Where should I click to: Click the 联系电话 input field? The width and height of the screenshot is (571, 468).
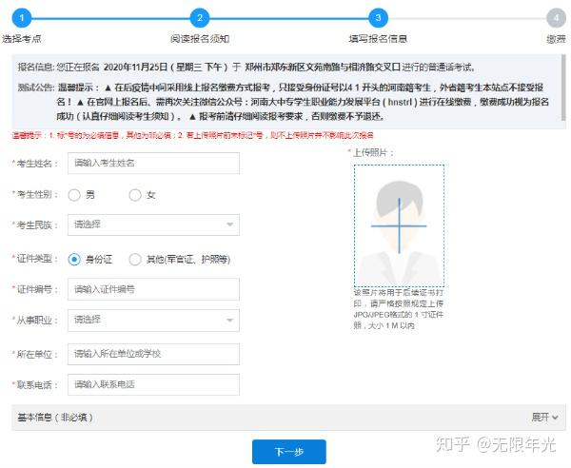(153, 384)
